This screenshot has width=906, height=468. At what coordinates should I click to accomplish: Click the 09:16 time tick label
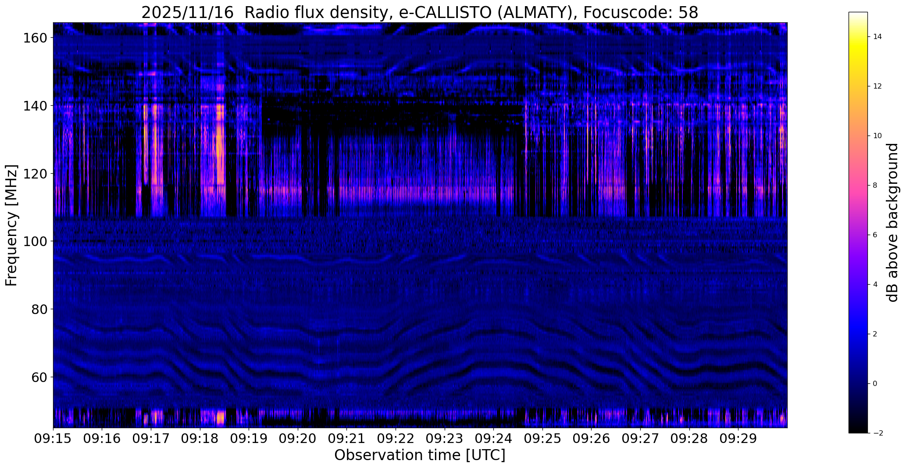(x=102, y=438)
